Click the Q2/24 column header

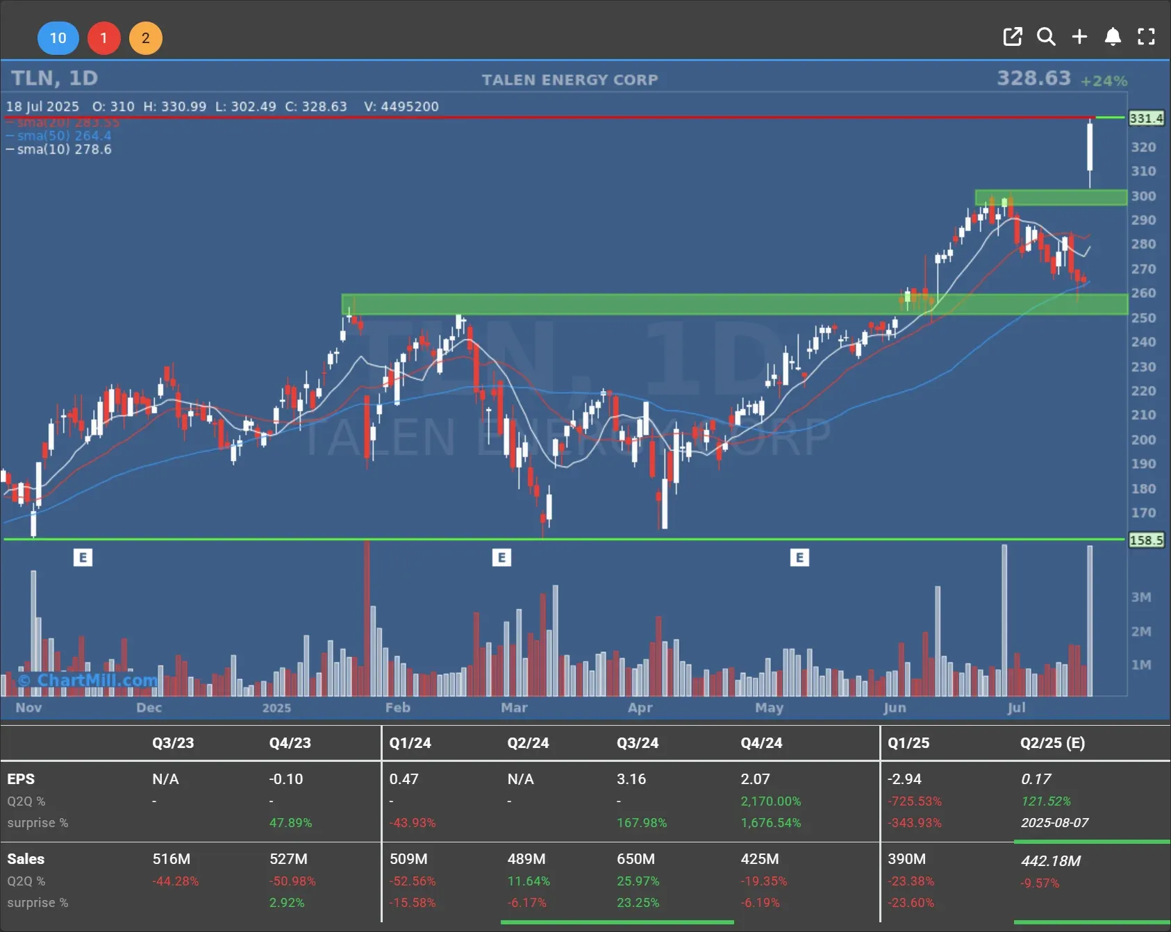coord(528,742)
